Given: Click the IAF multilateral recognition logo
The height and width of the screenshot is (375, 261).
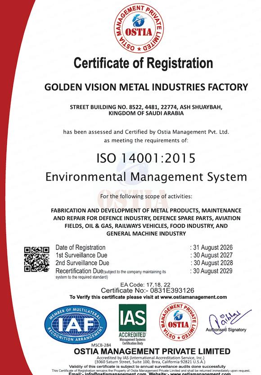Looking at the screenshot, I should coord(76,324).
